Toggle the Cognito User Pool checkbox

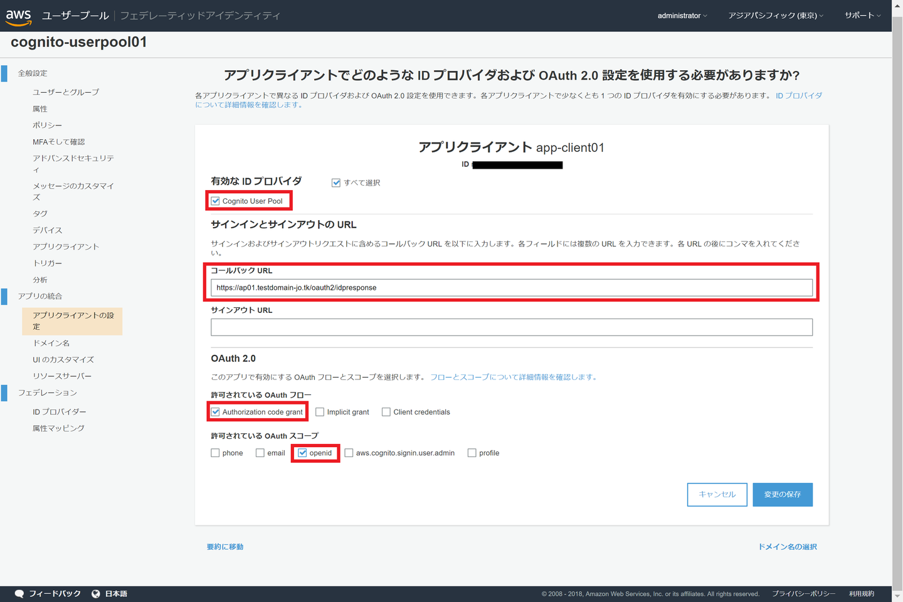216,201
